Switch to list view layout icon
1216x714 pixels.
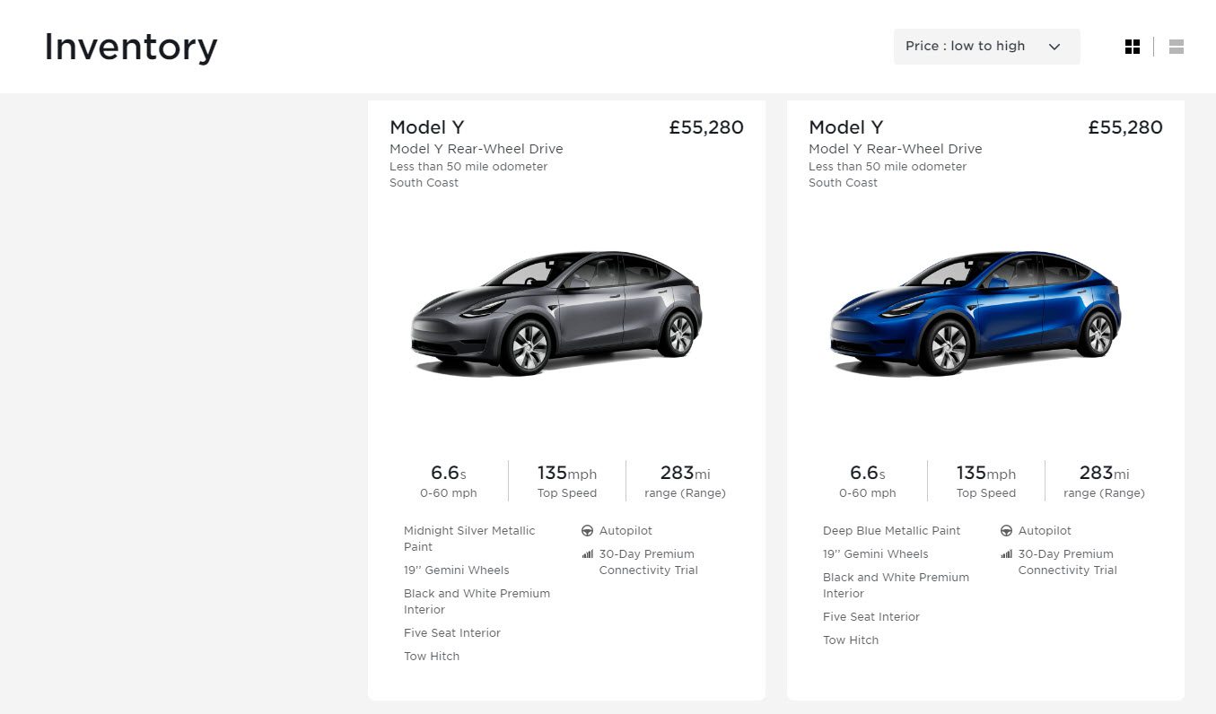tap(1177, 47)
